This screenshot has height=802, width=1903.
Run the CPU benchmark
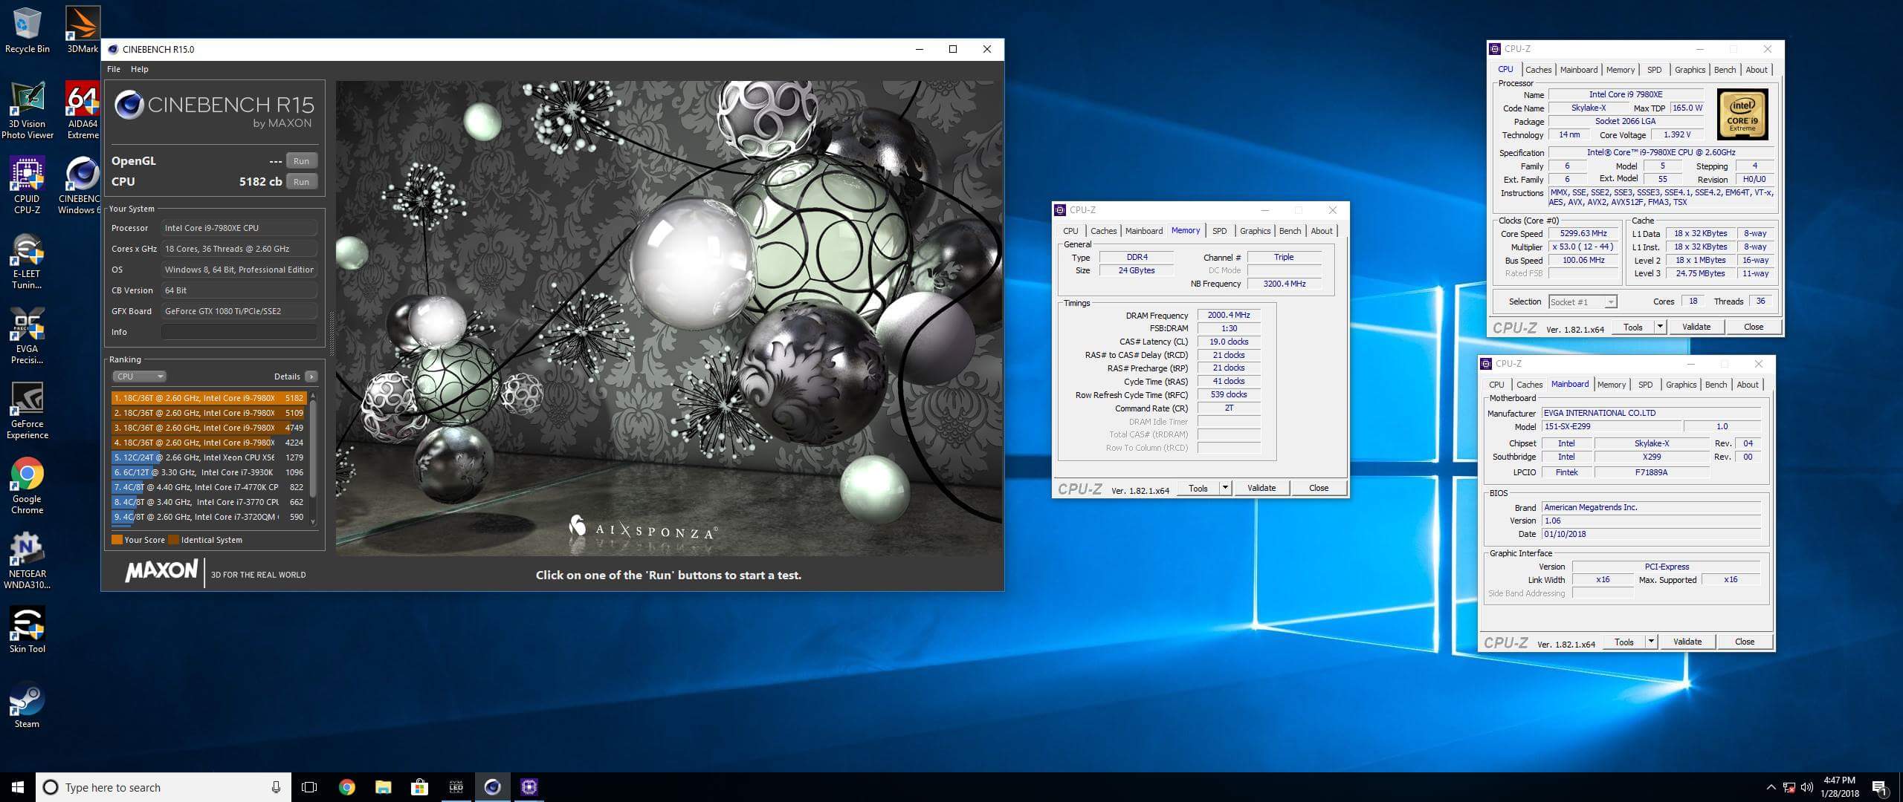(x=301, y=182)
